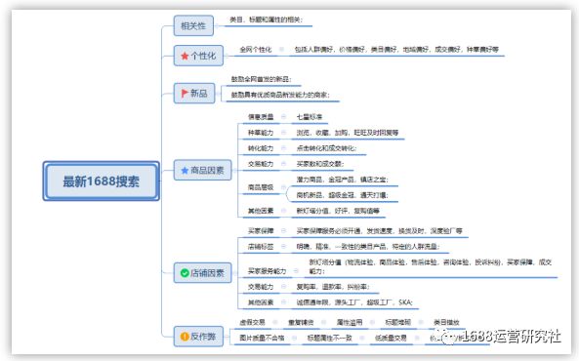Collapse the 转化能力 subtopic toggle
579x361 pixels.
click(283, 147)
